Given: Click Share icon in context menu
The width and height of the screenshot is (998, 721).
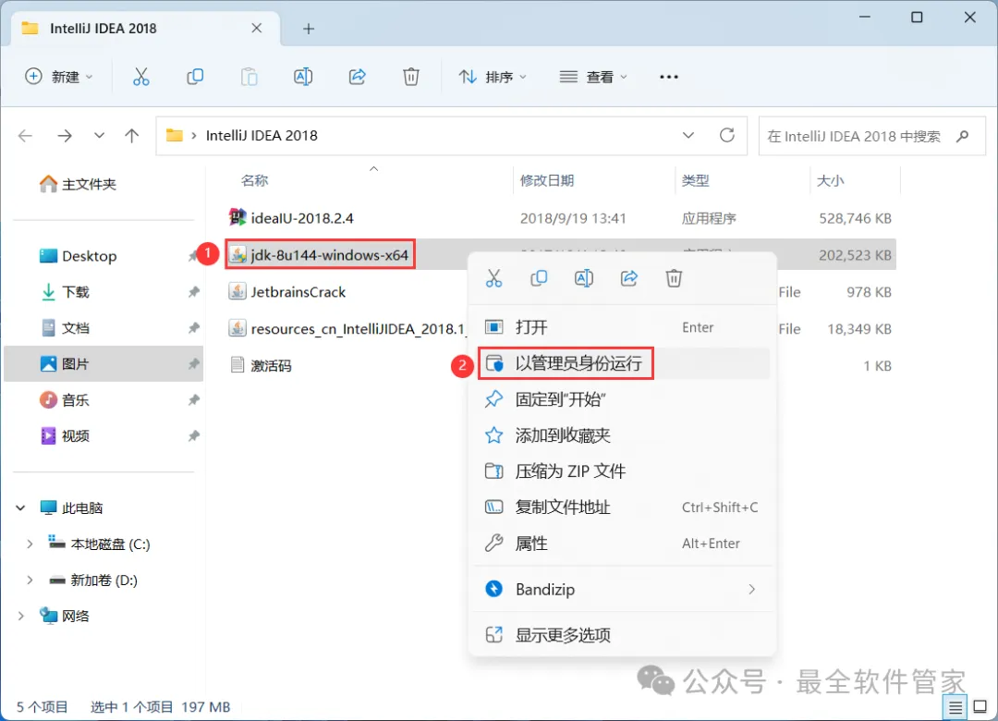Looking at the screenshot, I should point(629,278).
